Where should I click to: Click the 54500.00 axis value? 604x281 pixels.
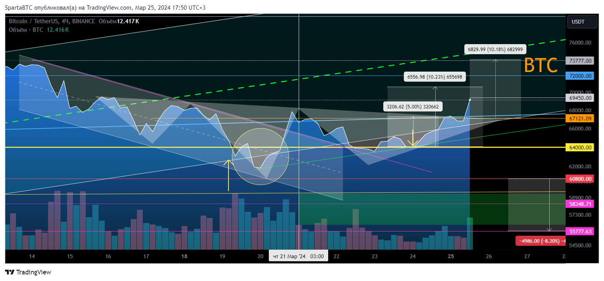click(x=580, y=245)
